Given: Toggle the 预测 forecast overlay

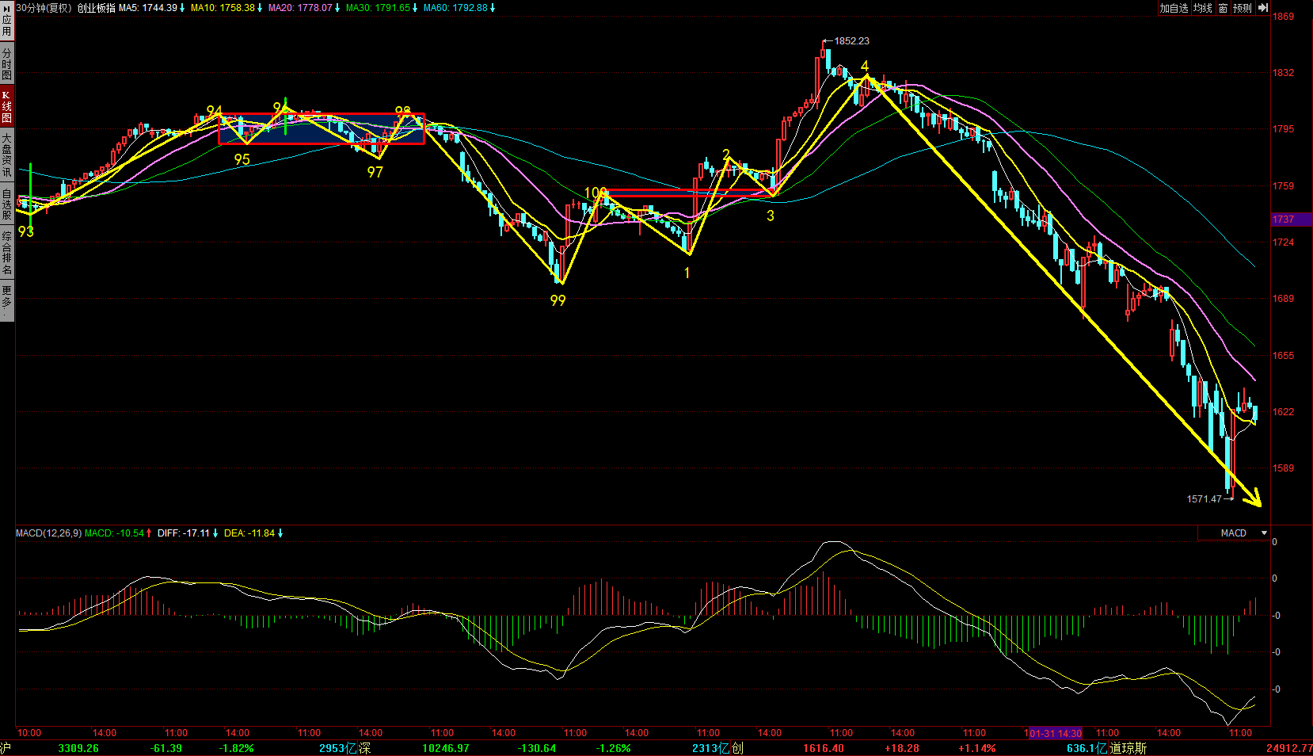Looking at the screenshot, I should (x=1242, y=8).
